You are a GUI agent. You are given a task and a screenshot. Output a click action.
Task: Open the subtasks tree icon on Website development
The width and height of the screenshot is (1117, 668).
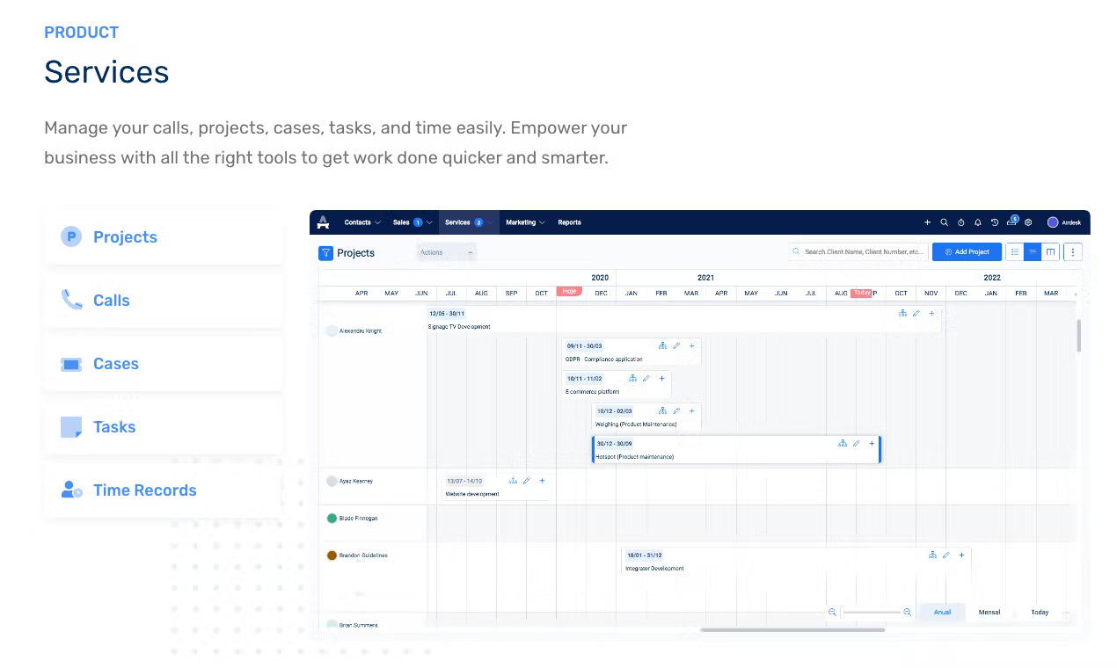point(514,481)
